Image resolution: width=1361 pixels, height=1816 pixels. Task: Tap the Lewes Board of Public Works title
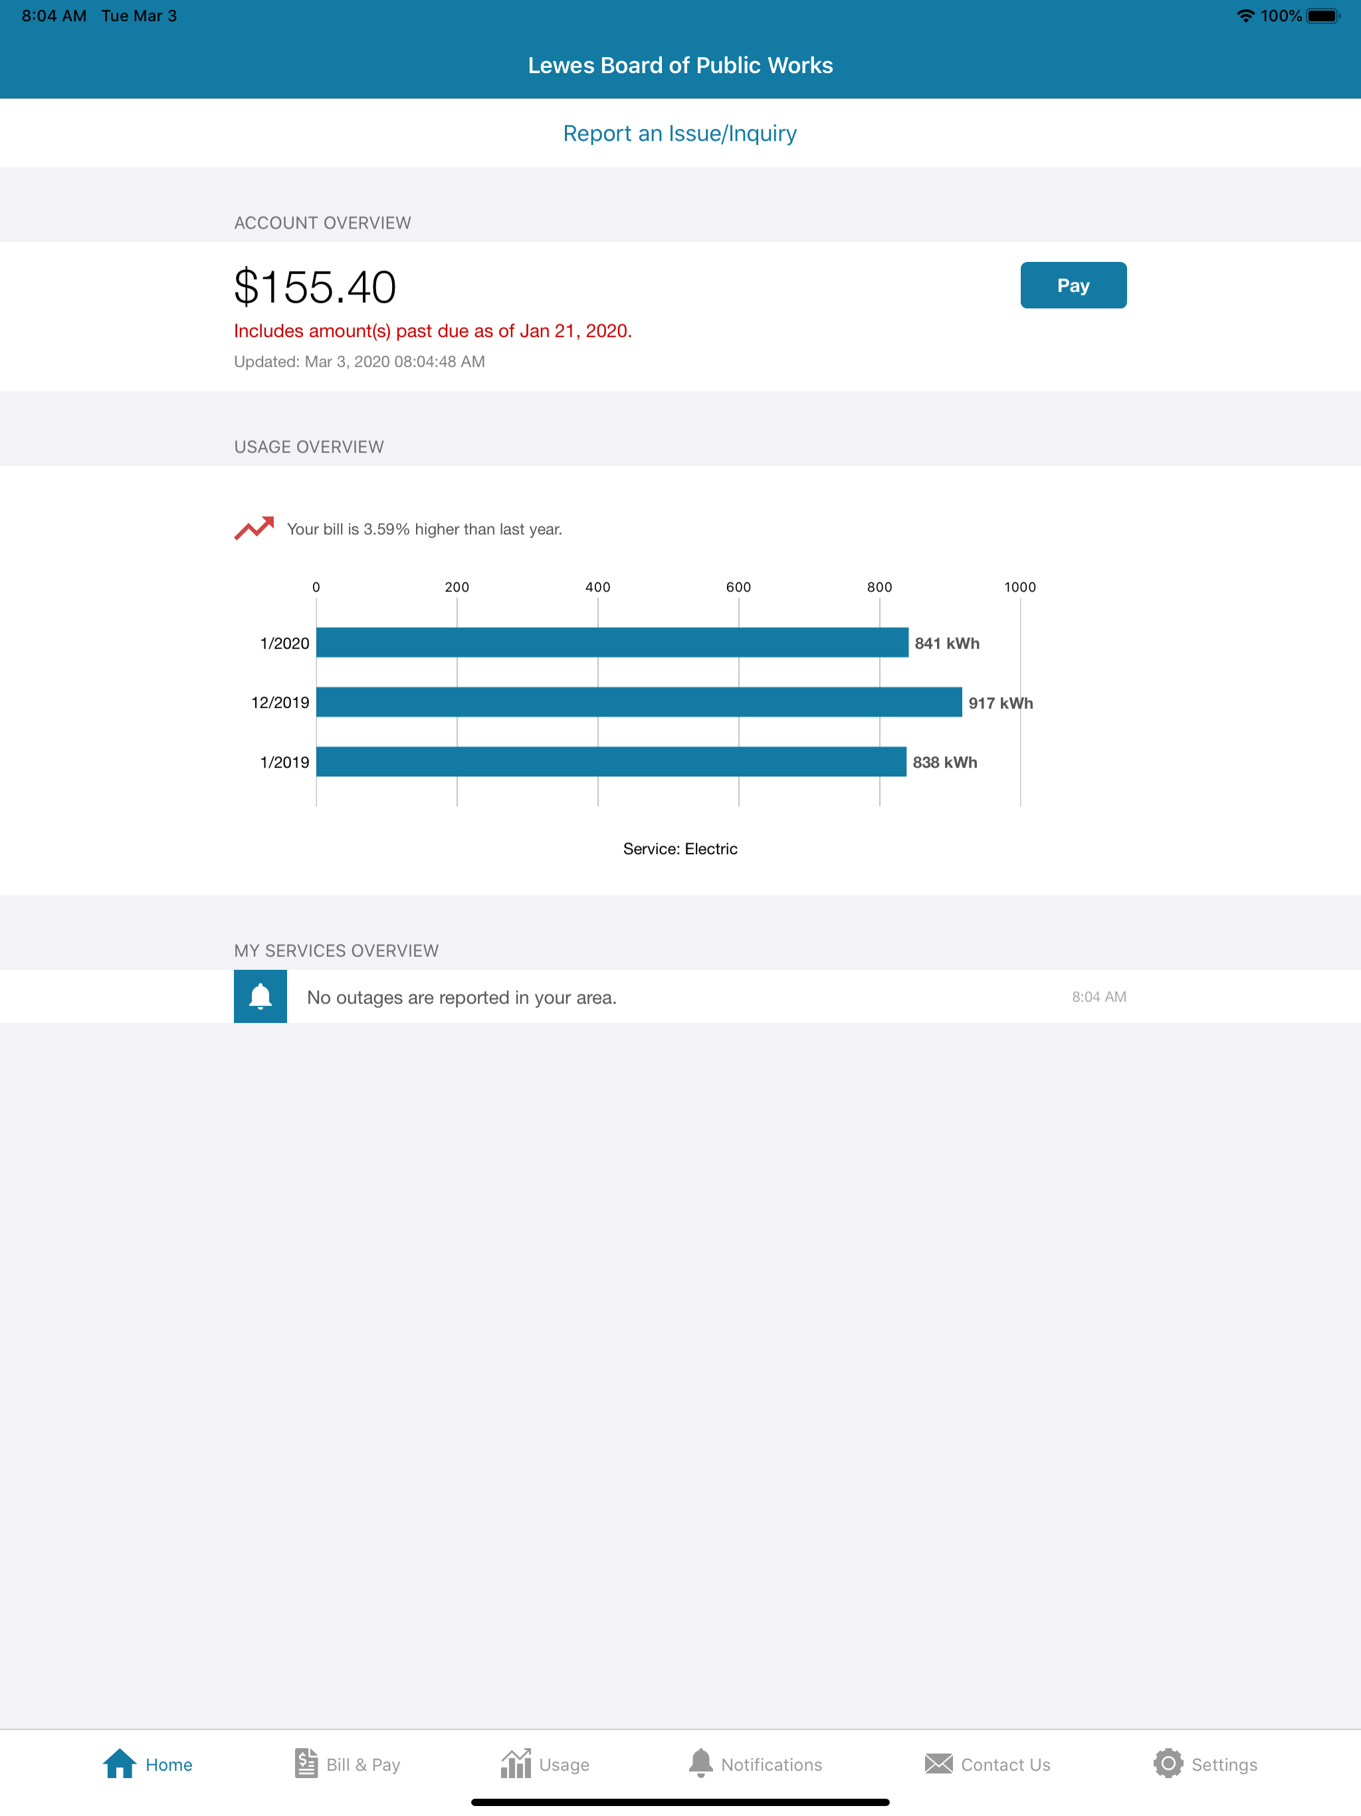pyautogui.click(x=680, y=66)
